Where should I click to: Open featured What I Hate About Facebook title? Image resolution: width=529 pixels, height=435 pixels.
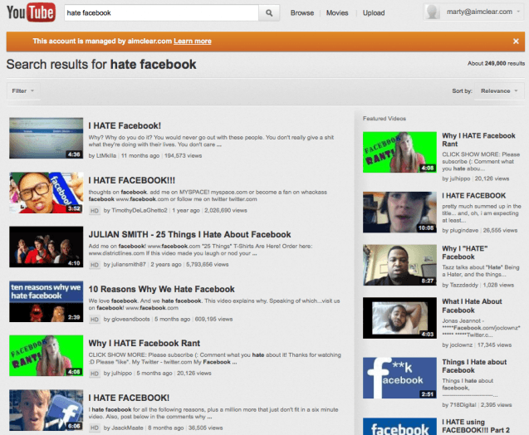(x=472, y=305)
